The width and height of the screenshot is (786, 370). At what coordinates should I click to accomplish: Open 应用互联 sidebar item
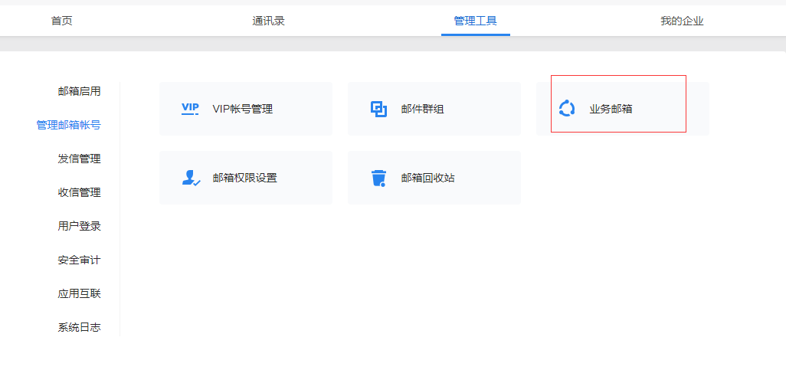(x=79, y=293)
